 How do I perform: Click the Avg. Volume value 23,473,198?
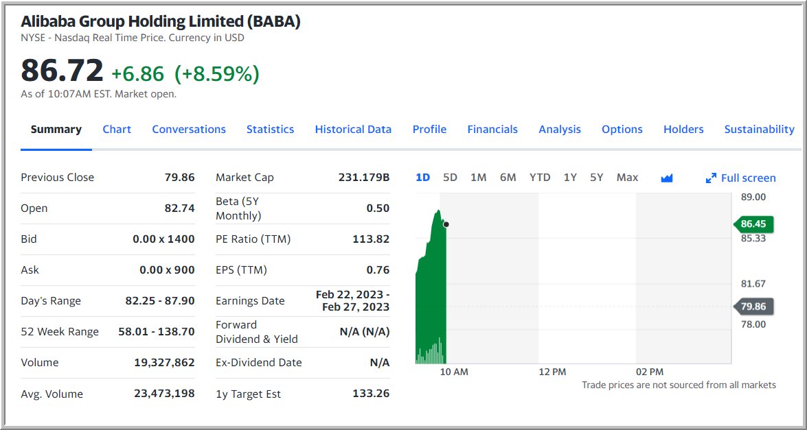[x=165, y=394]
